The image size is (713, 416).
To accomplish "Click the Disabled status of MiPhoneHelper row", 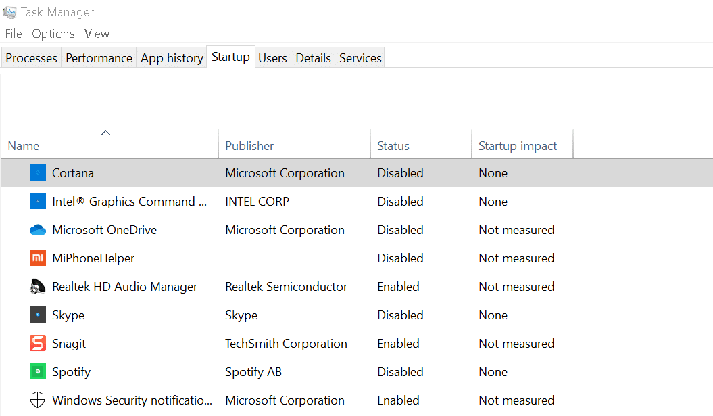I will 400,258.
